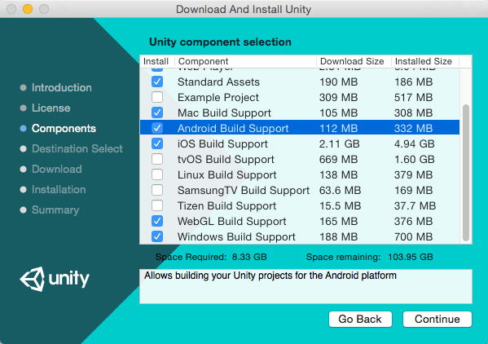
Task: Click the Go Back button
Action: pyautogui.click(x=360, y=319)
